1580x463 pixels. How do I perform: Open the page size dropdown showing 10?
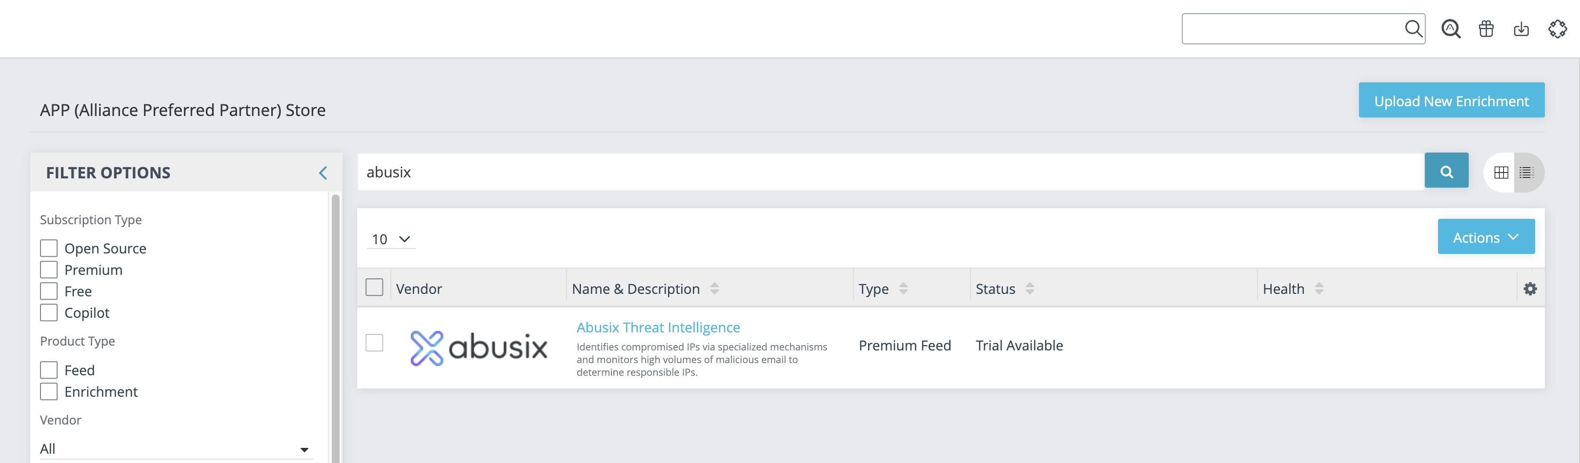point(391,239)
